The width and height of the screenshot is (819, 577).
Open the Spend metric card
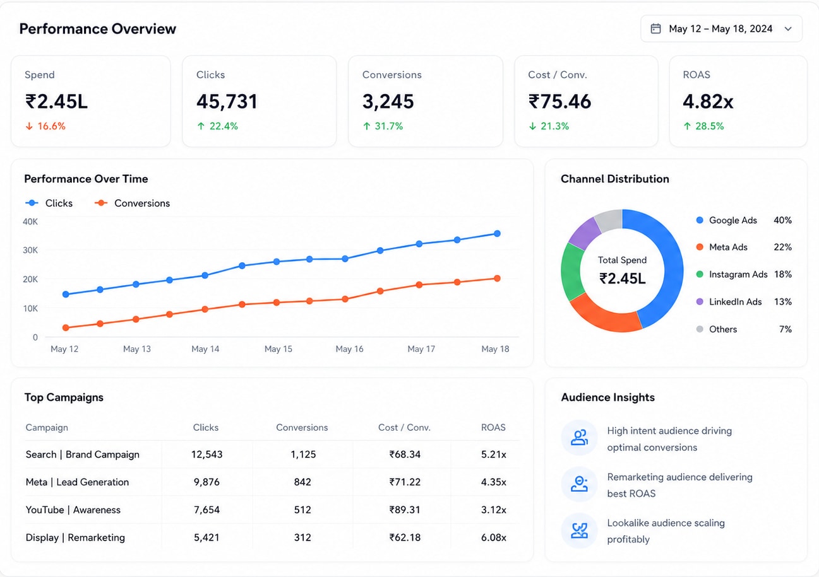(x=91, y=102)
